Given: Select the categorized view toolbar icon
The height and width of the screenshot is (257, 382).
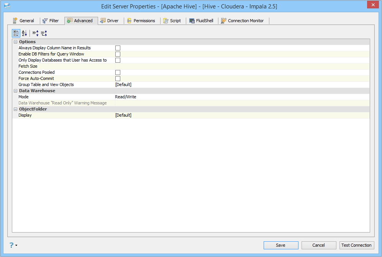Looking at the screenshot, I should click(16, 33).
